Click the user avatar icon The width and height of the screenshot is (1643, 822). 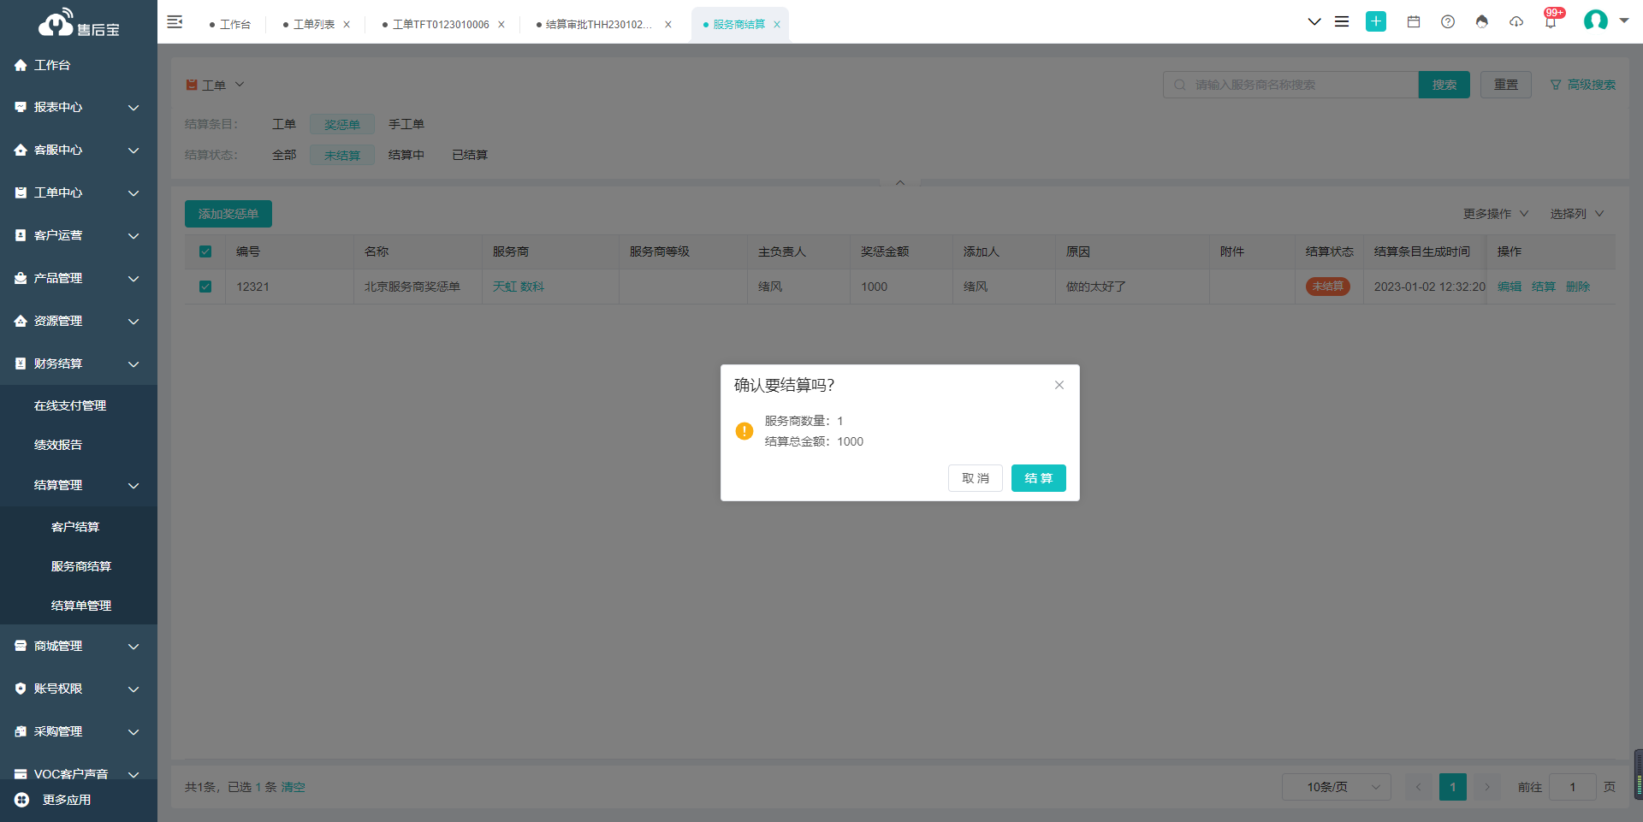click(1596, 21)
